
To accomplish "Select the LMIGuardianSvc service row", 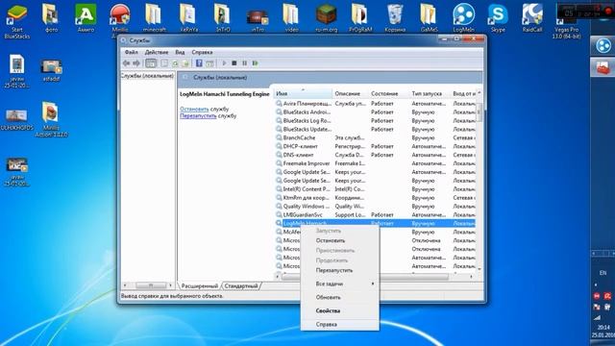I will [375, 215].
